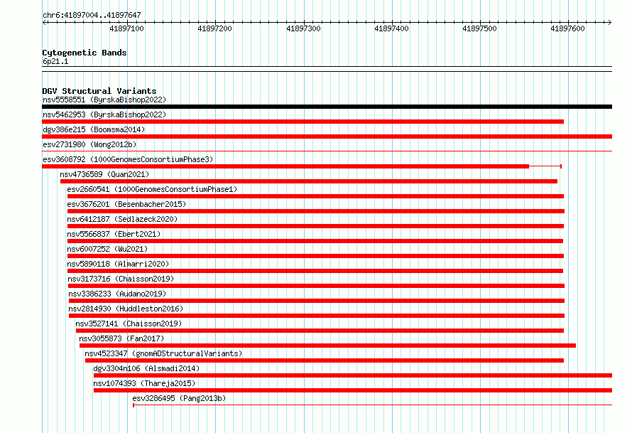
Task: Open nsv2814930 (Huddleston2016) label
Action: pyautogui.click(x=126, y=309)
